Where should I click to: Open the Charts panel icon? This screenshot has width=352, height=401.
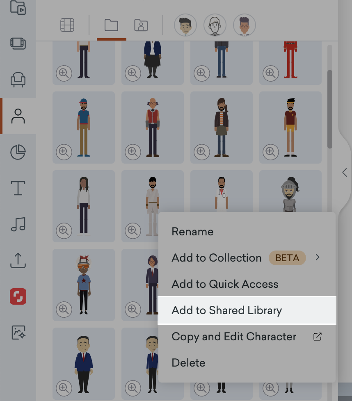tap(18, 152)
